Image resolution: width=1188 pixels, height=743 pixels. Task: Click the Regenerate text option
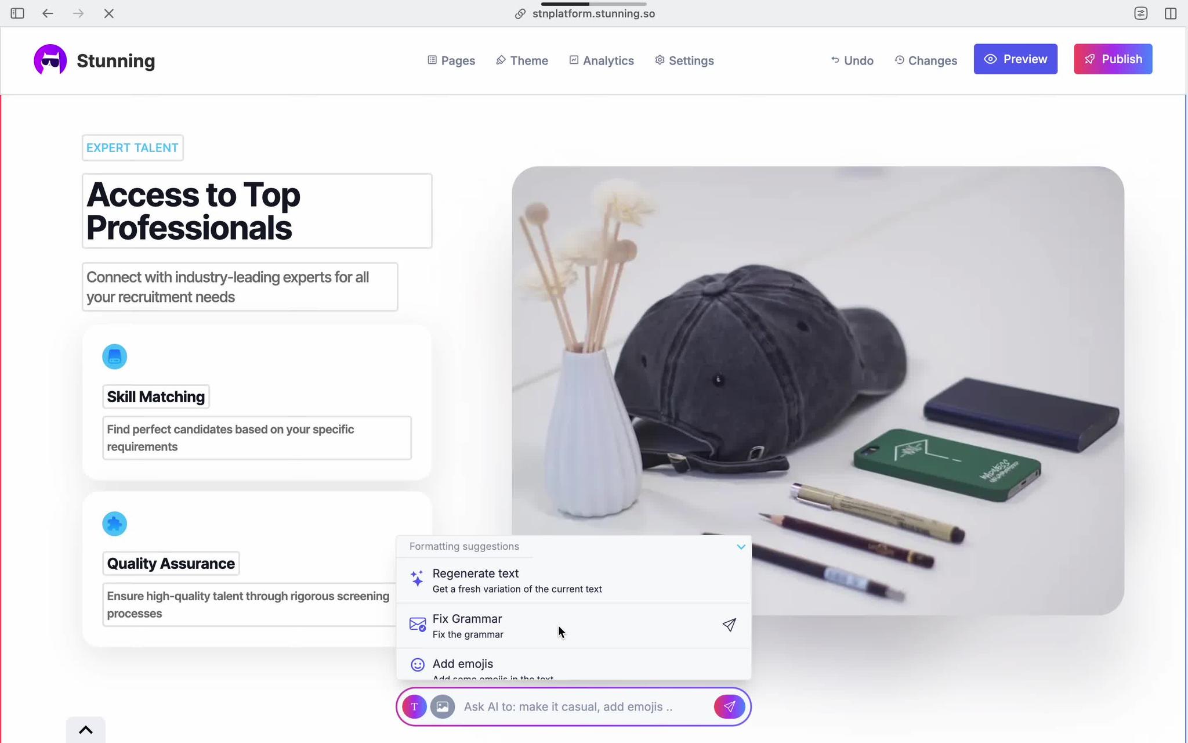coord(475,573)
